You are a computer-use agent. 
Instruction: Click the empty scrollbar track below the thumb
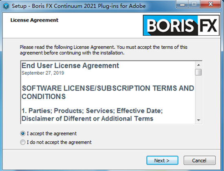click(198, 96)
